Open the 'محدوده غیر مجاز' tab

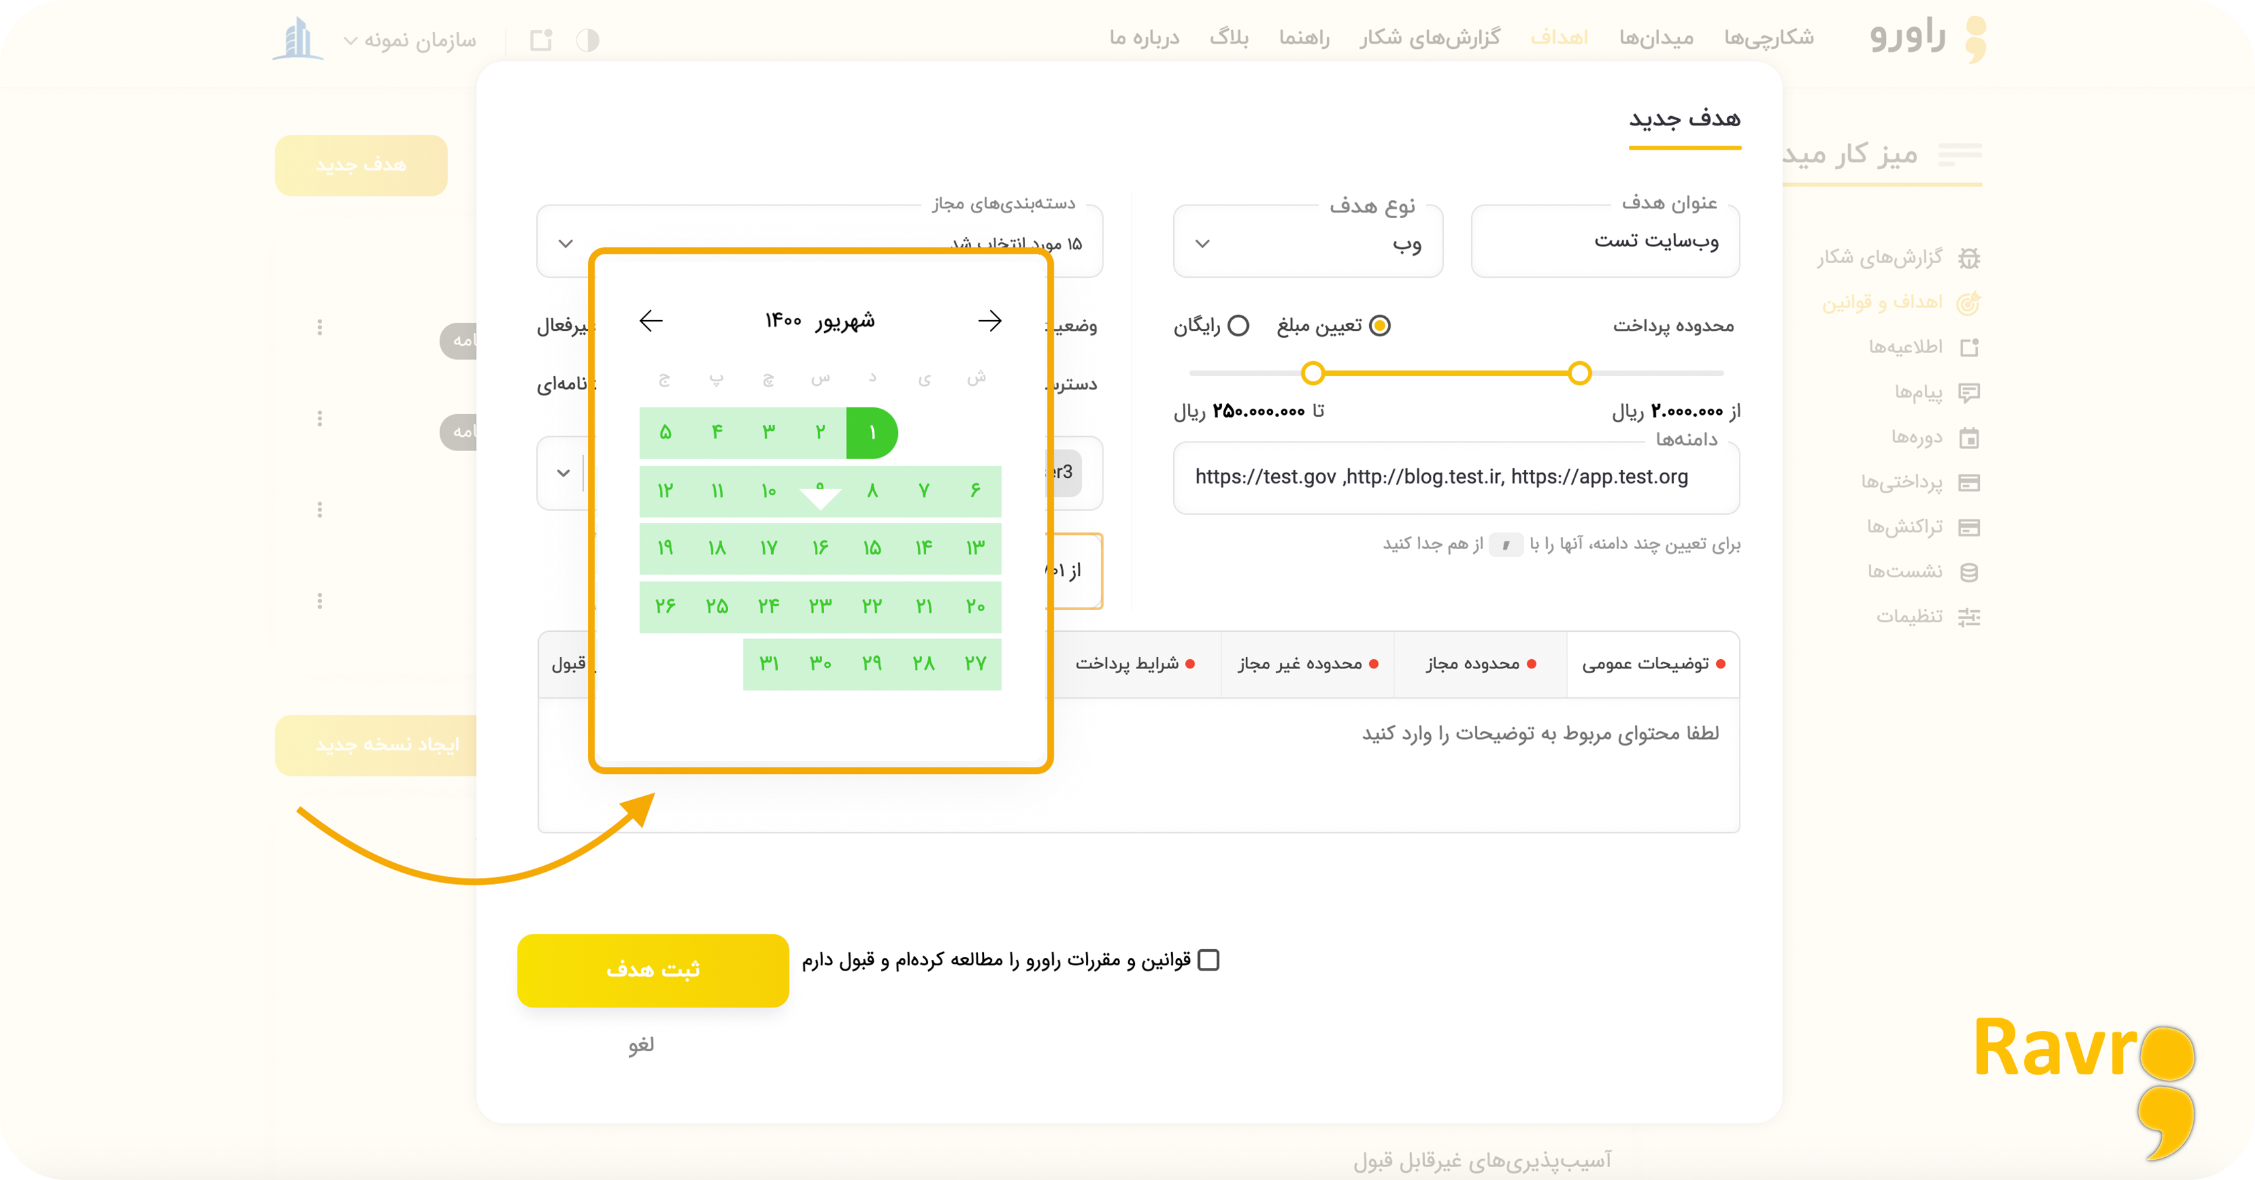(1308, 665)
